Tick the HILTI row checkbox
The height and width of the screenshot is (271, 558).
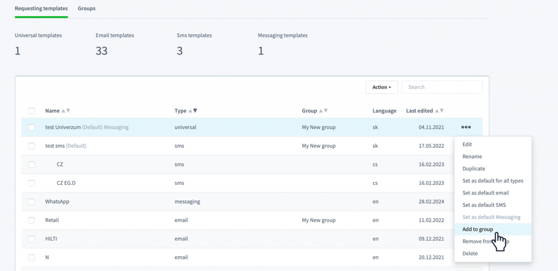[31, 239]
